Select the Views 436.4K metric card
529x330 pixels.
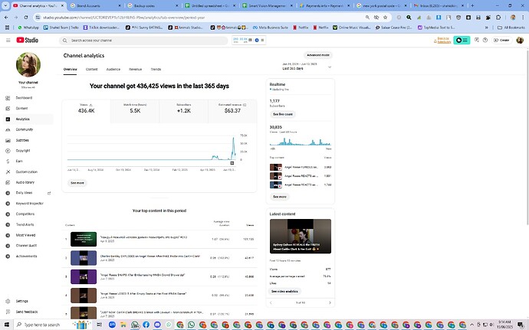coord(87,111)
